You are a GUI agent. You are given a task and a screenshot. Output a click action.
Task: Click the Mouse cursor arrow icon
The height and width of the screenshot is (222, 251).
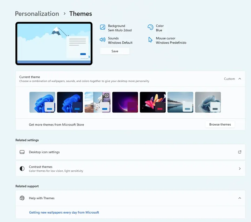pos(150,40)
